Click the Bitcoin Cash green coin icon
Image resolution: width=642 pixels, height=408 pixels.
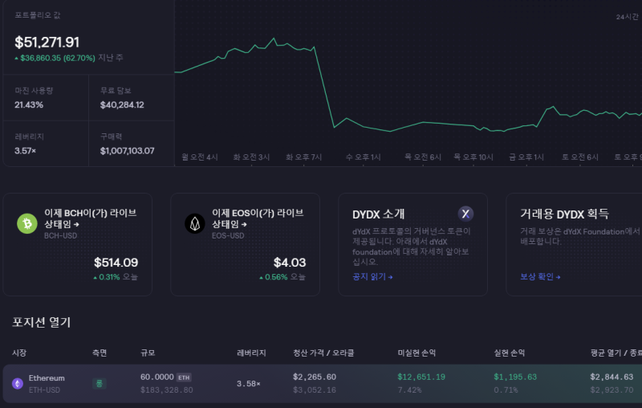click(x=27, y=223)
